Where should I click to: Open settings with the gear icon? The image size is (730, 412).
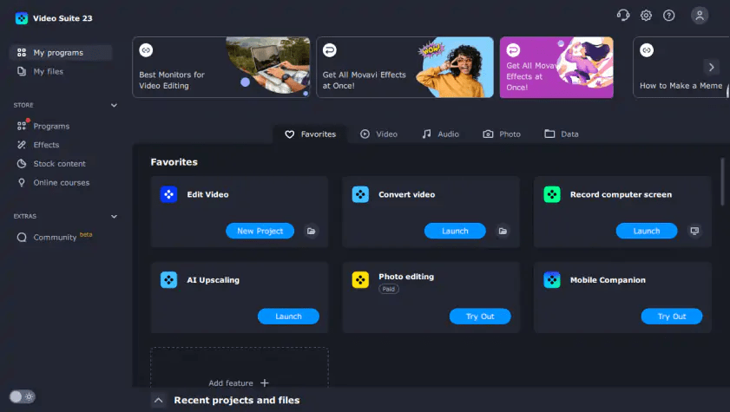[x=646, y=16]
